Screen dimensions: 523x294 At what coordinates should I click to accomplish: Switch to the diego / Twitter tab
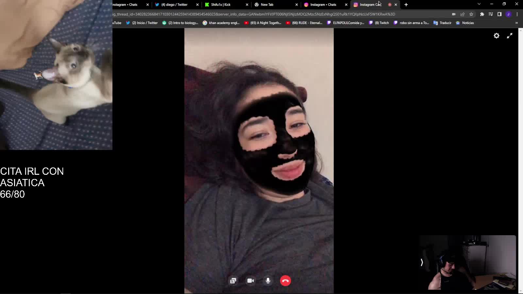click(x=174, y=5)
